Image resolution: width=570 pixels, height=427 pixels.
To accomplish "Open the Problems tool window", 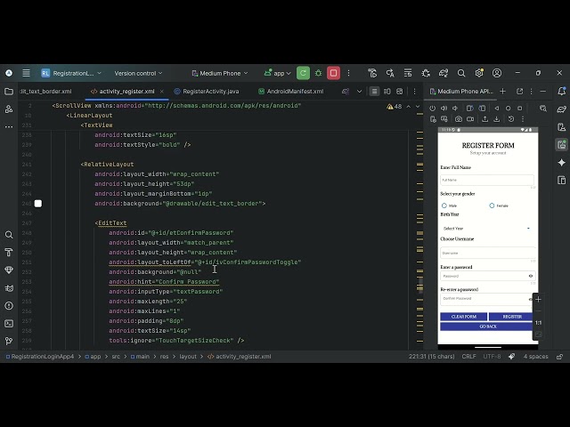I will tap(9, 306).
